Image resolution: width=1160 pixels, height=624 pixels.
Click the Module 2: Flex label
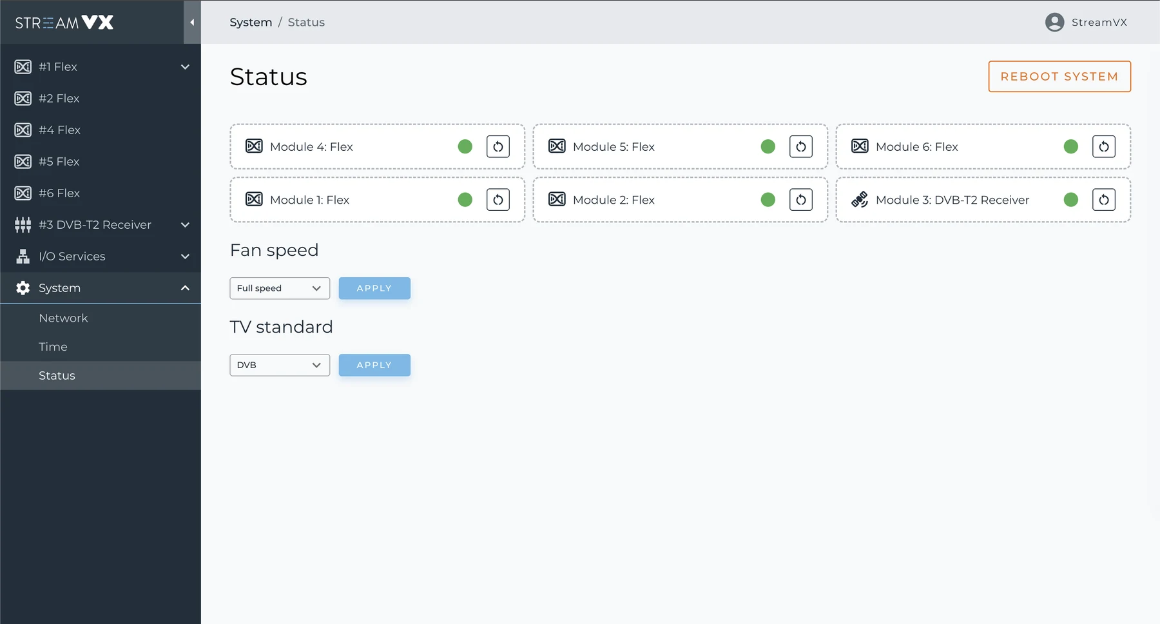pos(614,200)
